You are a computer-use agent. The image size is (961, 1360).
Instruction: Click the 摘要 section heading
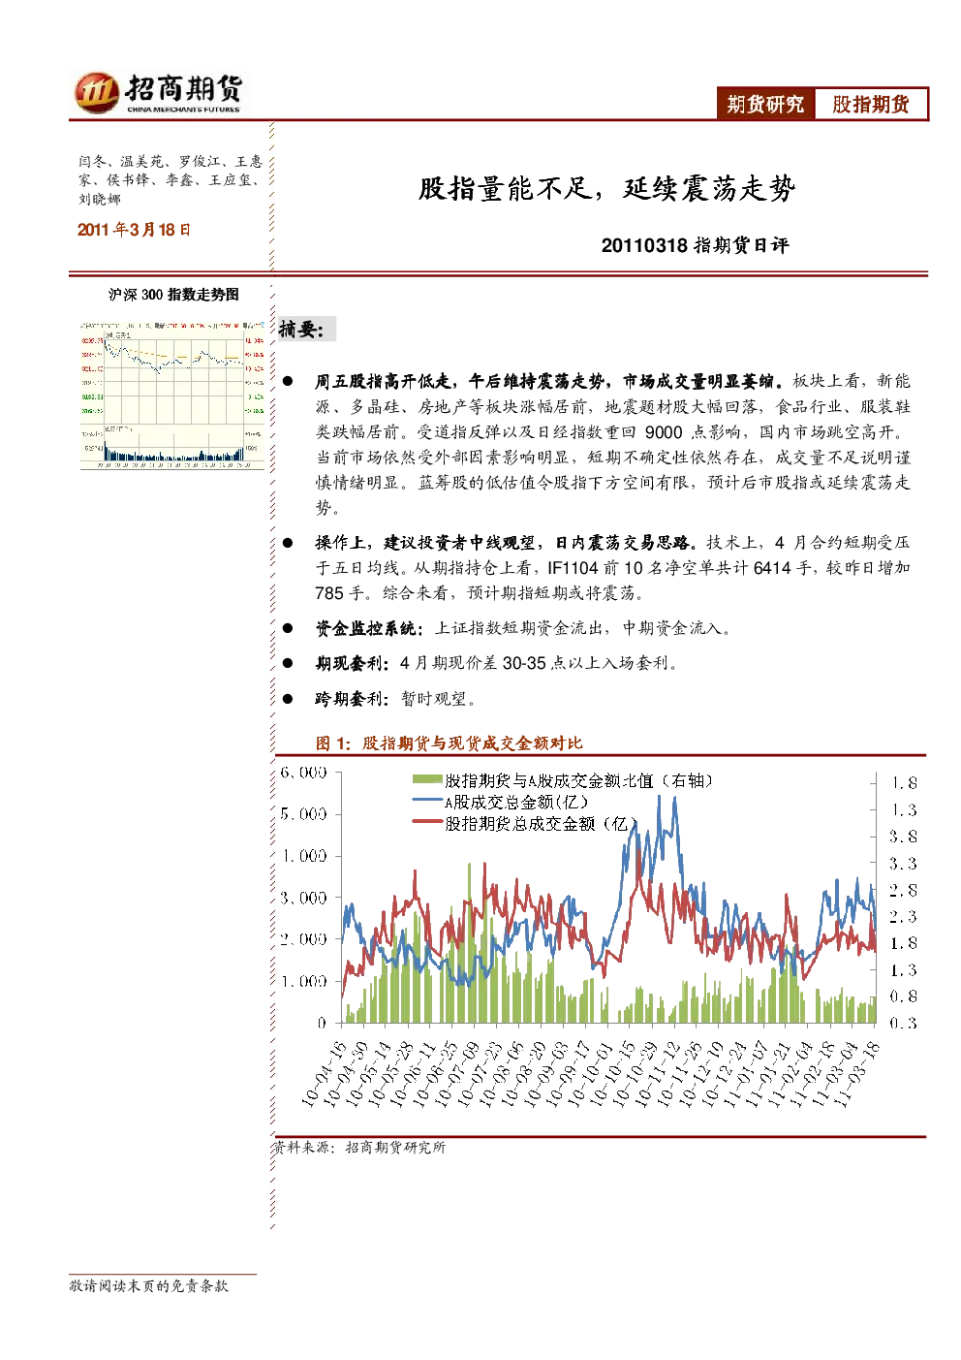pyautogui.click(x=301, y=330)
